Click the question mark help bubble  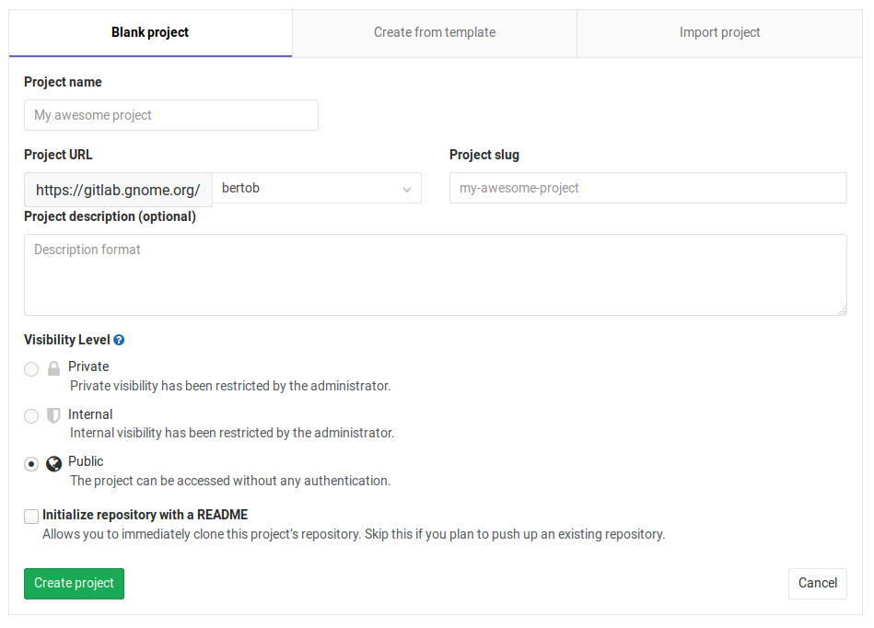[119, 339]
